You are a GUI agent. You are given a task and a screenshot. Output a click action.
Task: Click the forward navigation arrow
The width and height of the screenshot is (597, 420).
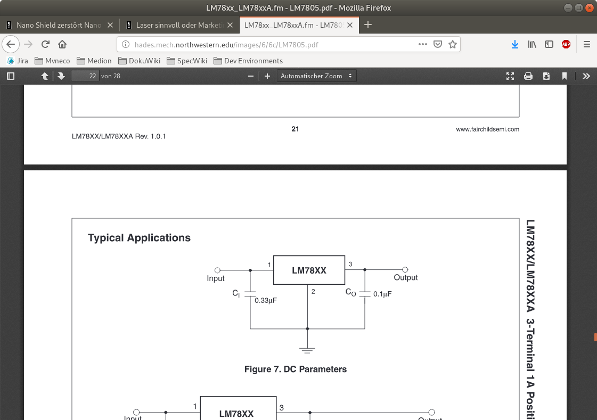[x=28, y=45]
